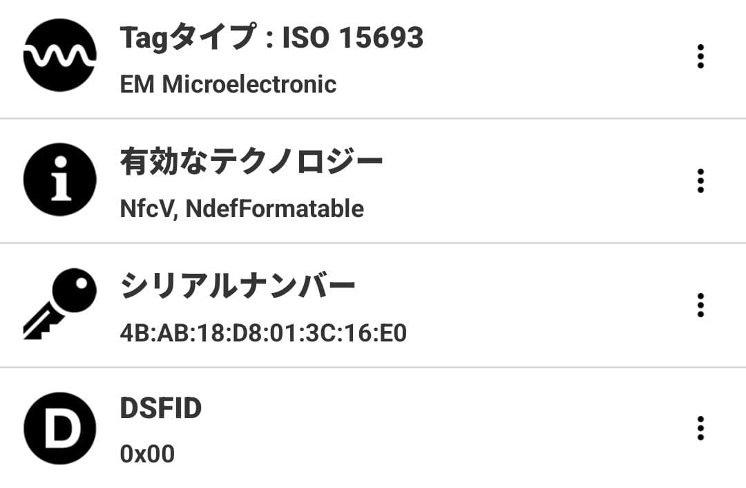Screen dimensions: 746x488
Task: Tap the circled D icon for DSFID
Action: coord(59,429)
